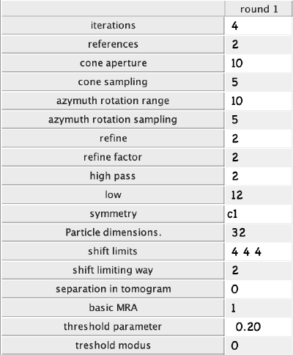Click the Particle dimensions value 32
Viewport: 293px width, 355px height.
tap(259, 233)
